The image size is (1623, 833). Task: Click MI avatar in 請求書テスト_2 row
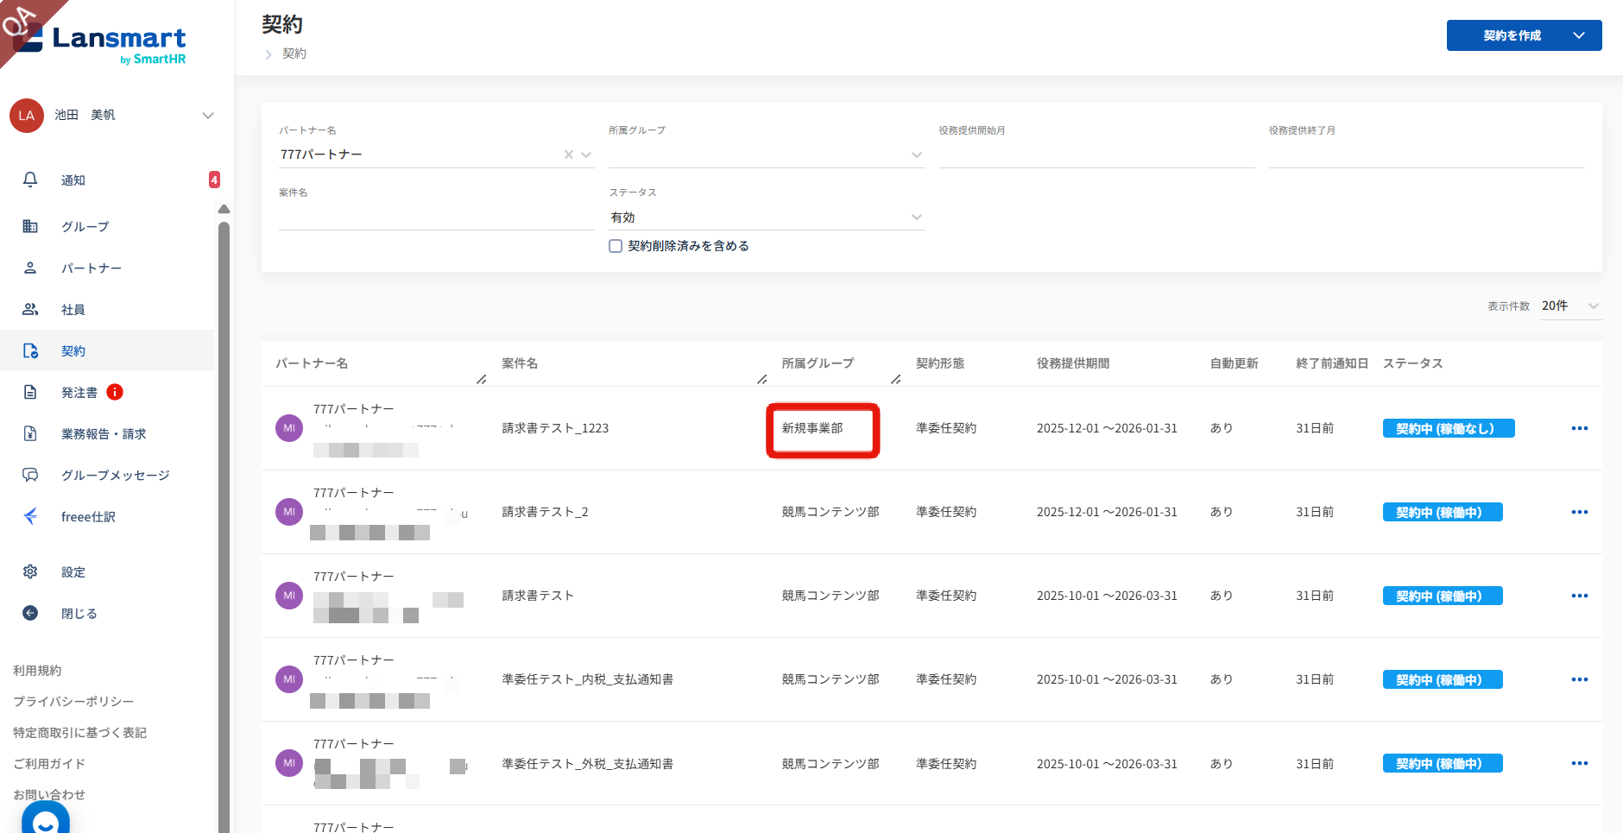289,512
